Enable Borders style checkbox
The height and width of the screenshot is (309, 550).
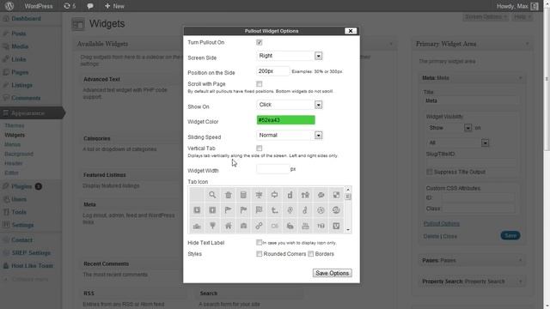tap(311, 254)
